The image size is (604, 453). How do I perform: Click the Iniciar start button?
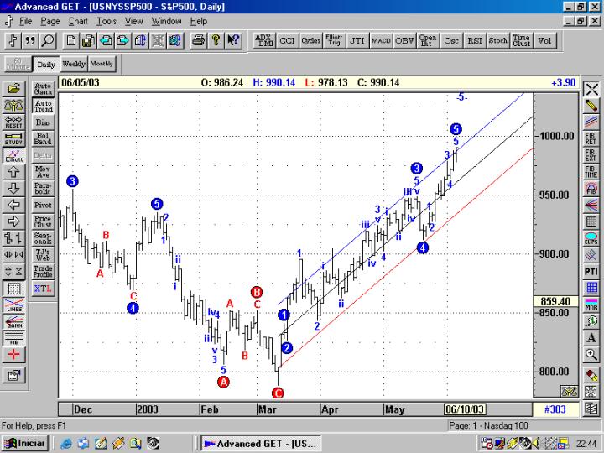coord(24,444)
